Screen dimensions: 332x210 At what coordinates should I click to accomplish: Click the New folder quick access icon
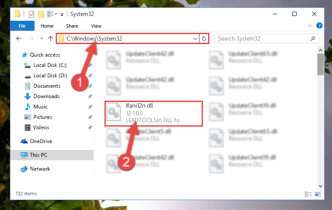coord(41,14)
